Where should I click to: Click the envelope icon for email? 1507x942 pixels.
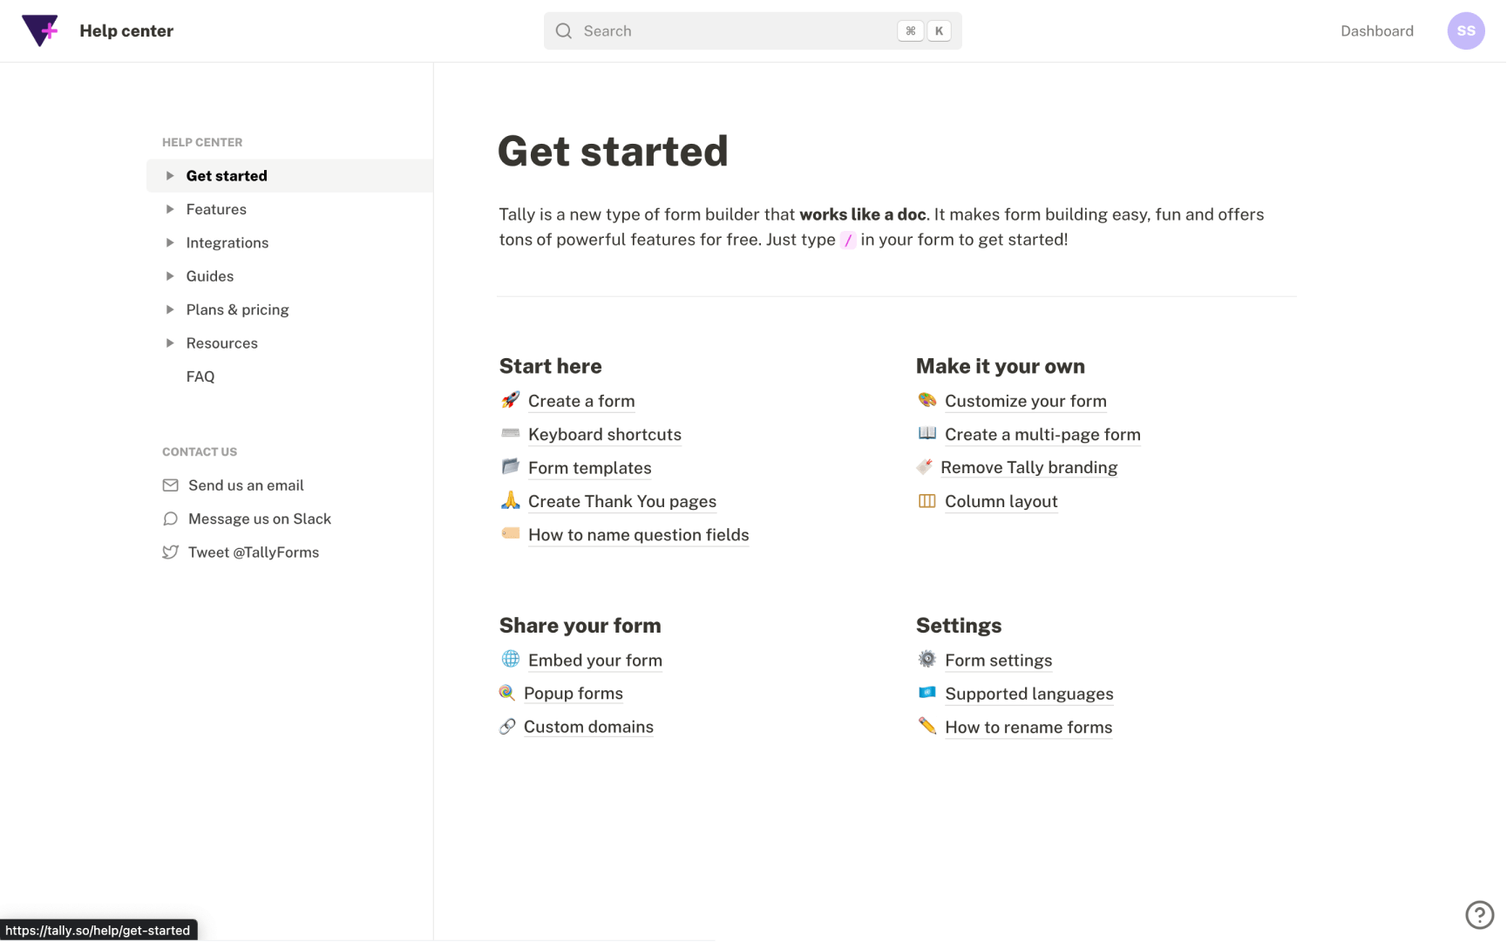coord(170,485)
